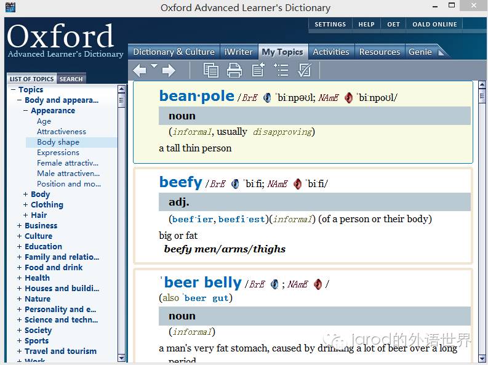Image resolution: width=488 pixels, height=365 pixels.
Task: Expand the Body node
Action: [x=25, y=194]
